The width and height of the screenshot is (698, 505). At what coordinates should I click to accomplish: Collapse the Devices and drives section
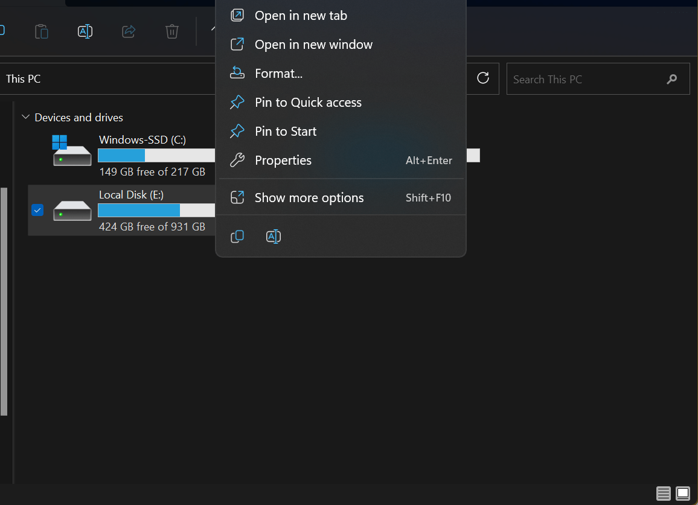pyautogui.click(x=25, y=117)
